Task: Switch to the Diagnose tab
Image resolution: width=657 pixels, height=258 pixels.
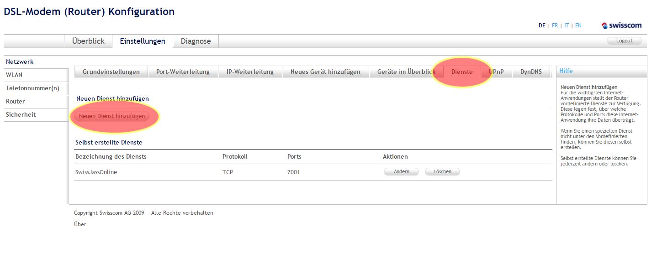Action: [x=196, y=41]
